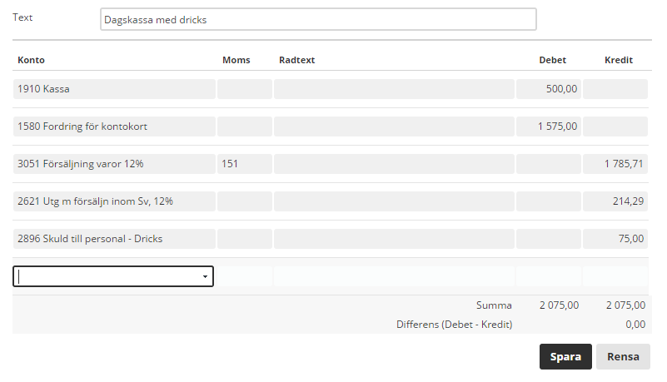Image resolution: width=667 pixels, height=382 pixels.
Task: Open the empty Konto dropdown arrow
Action: 205,277
